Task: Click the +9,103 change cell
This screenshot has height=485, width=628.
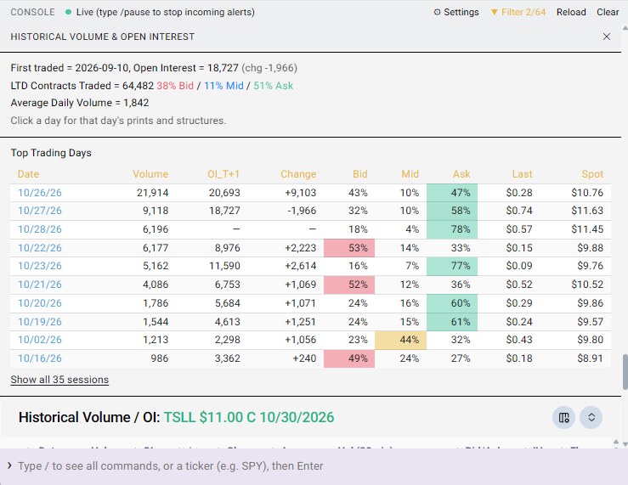Action: click(x=300, y=193)
